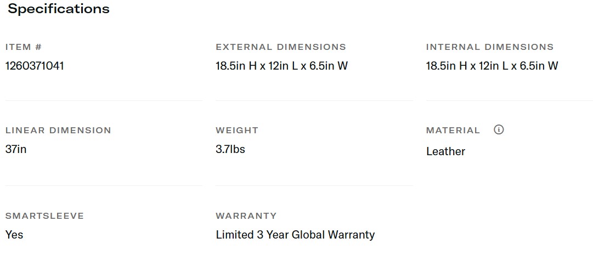Click the Material label text
Screen dimensions: 593x272
tap(453, 131)
